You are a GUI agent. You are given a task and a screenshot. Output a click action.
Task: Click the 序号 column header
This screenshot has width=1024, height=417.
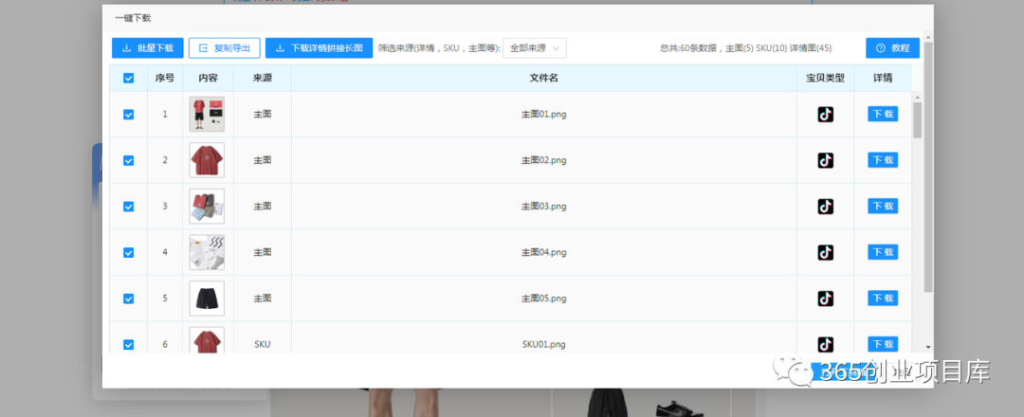[x=165, y=79]
